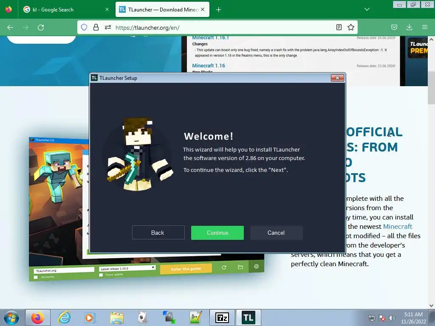Open the network tray icon
The width and height of the screenshot is (435, 326).
coord(371,318)
